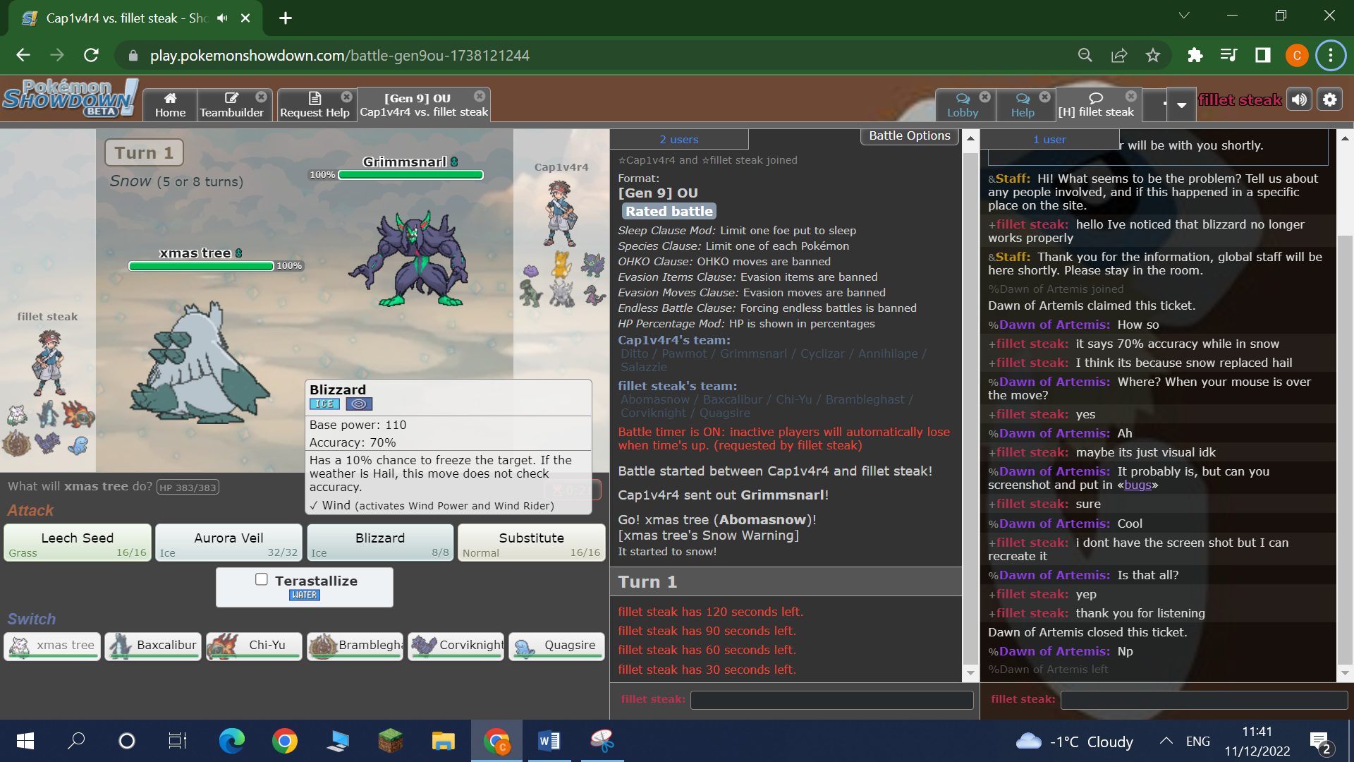This screenshot has height=762, width=1354.
Task: Close the Teambuilder tab
Action: tap(262, 97)
